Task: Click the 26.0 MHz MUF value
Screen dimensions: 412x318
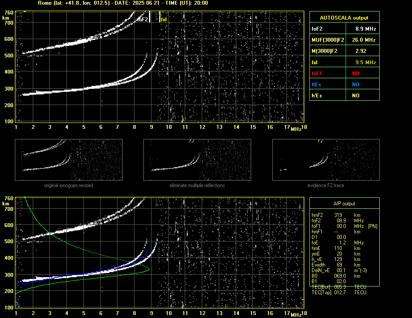Action: tap(363, 40)
